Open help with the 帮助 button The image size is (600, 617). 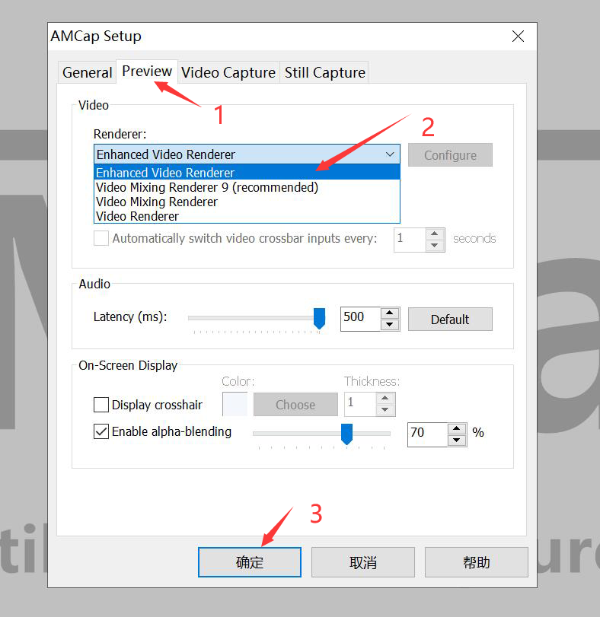click(x=477, y=562)
